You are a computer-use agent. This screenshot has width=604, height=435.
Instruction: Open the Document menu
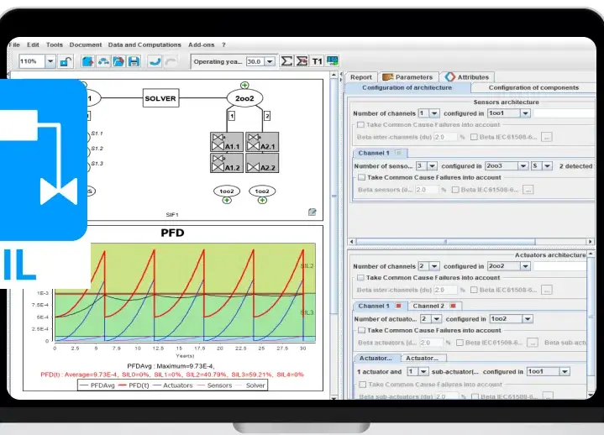pos(86,45)
